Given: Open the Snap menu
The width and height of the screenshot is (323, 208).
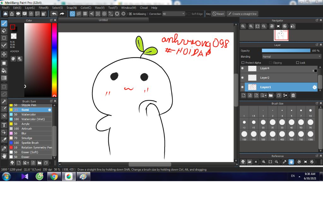Looking at the screenshot, I should [72, 8].
